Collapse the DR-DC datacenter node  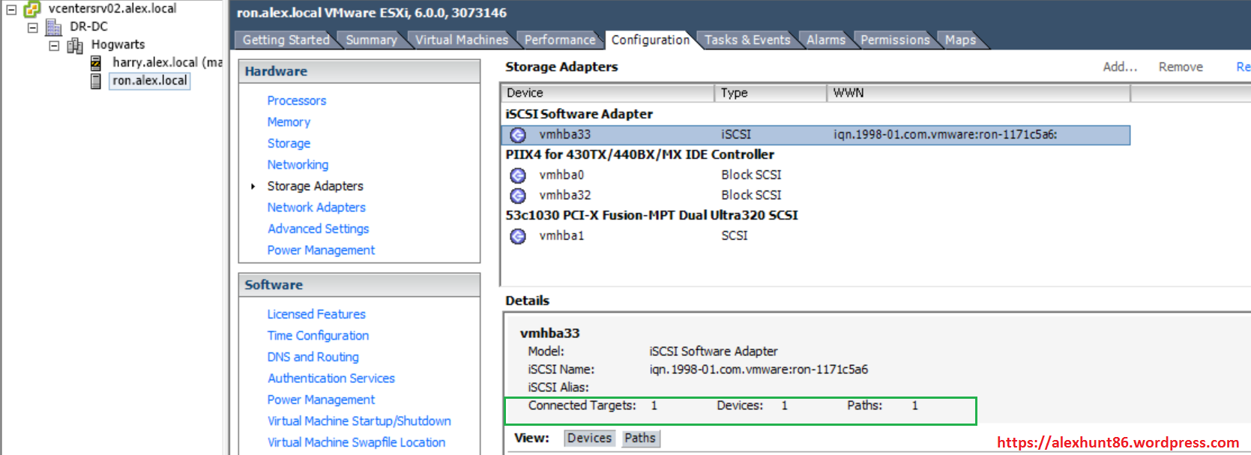[x=32, y=28]
